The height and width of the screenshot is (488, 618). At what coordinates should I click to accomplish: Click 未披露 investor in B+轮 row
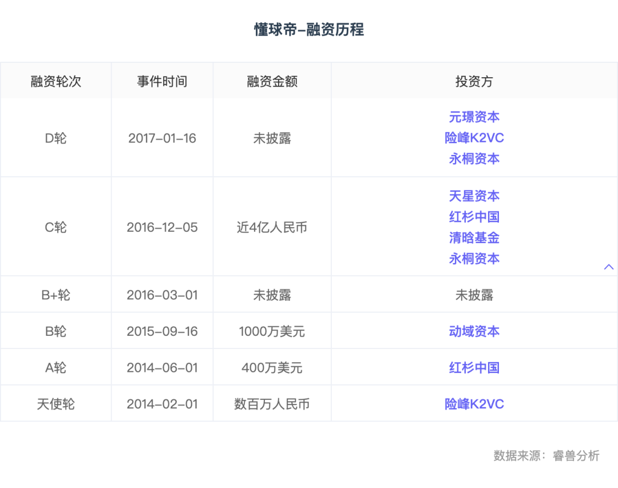pyautogui.click(x=474, y=295)
